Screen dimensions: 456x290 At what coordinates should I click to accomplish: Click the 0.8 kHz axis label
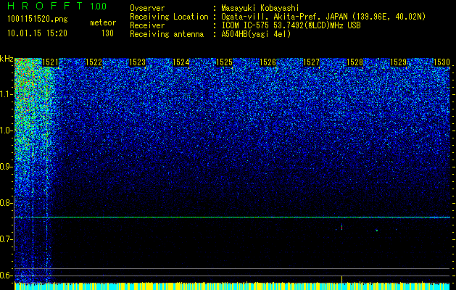[x=7, y=203]
